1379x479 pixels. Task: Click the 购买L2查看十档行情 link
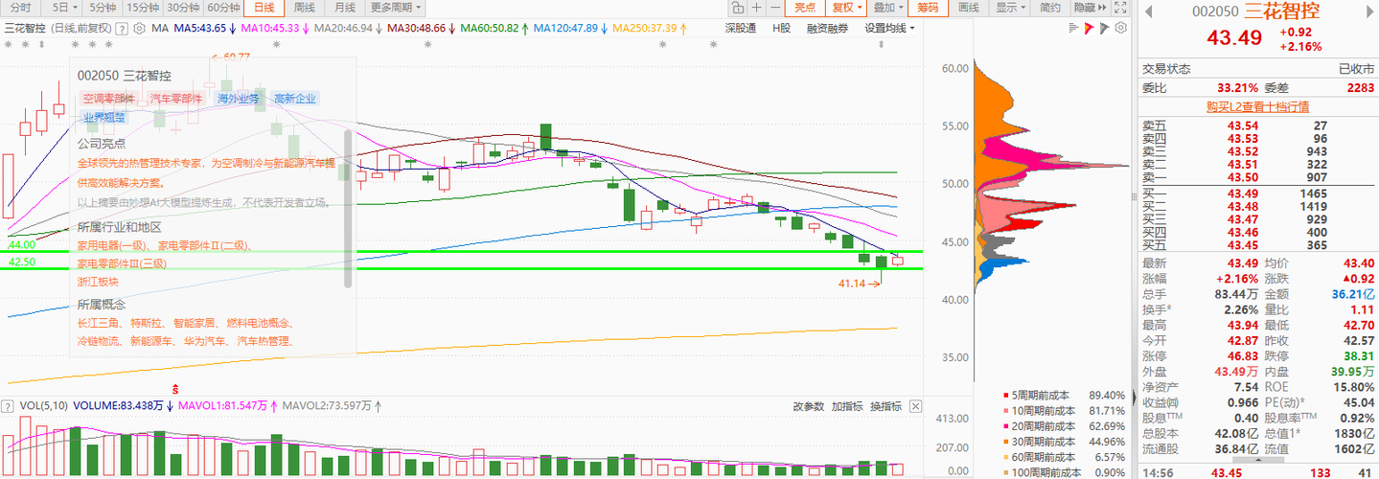[1257, 106]
